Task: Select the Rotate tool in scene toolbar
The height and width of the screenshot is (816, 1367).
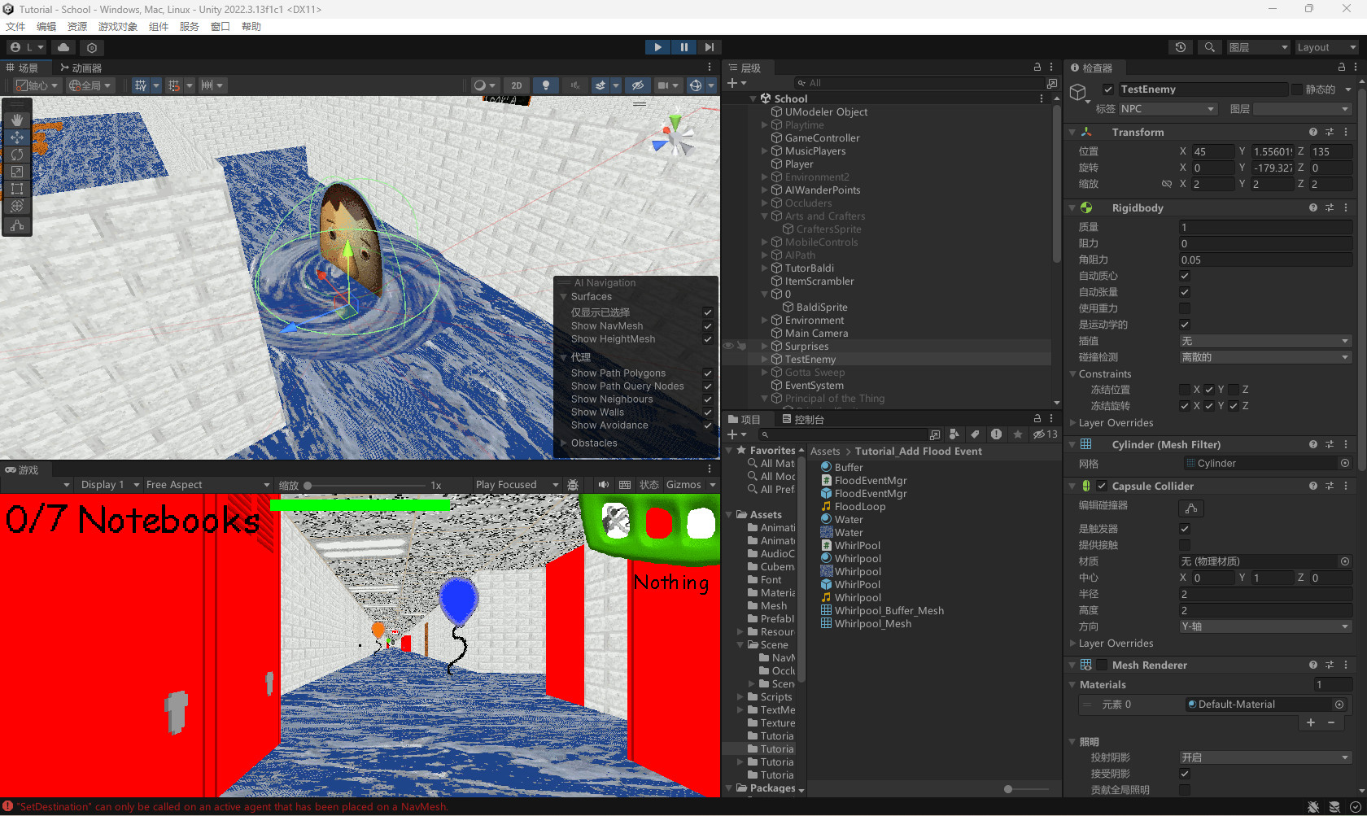Action: 17,154
